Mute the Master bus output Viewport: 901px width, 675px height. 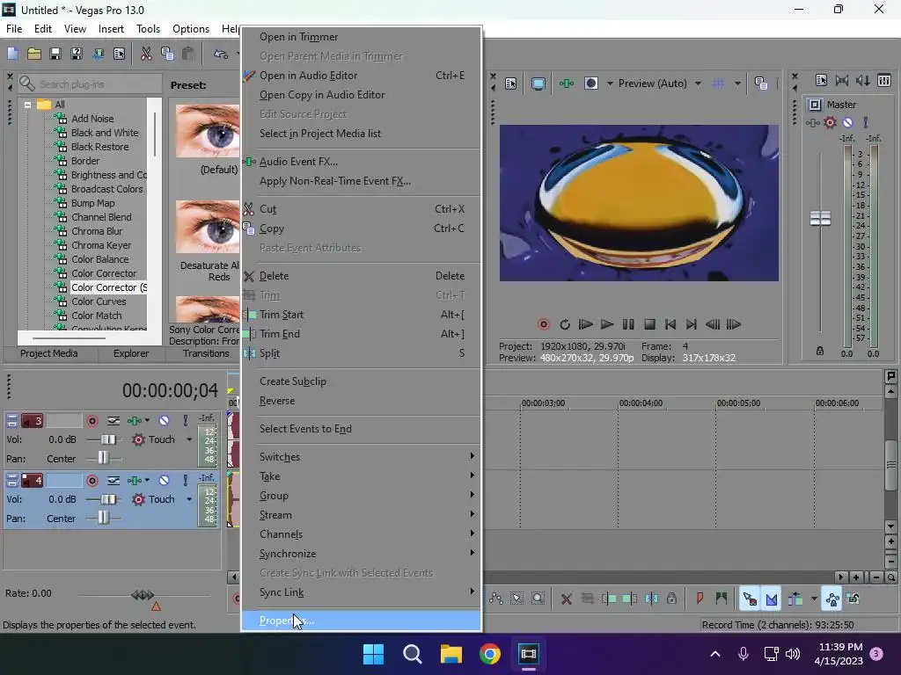[x=847, y=123]
